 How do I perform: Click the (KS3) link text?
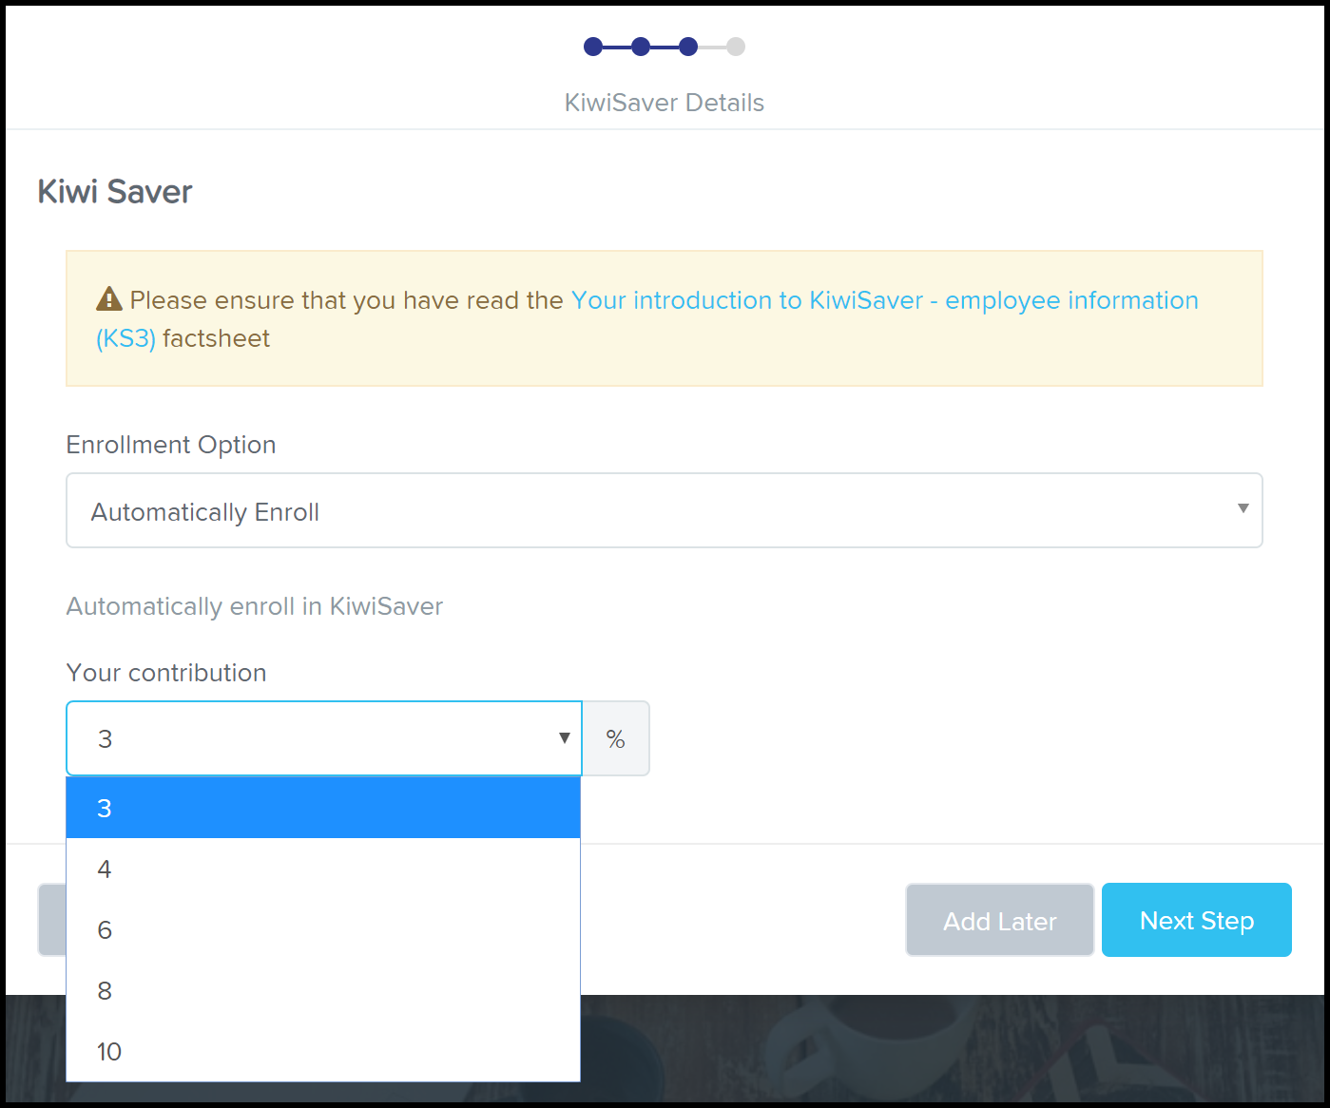[x=125, y=338]
